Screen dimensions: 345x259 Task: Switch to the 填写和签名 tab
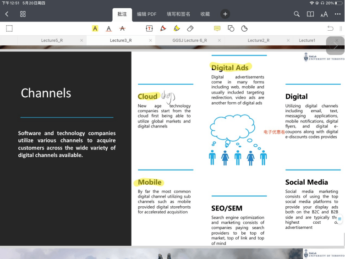point(178,14)
